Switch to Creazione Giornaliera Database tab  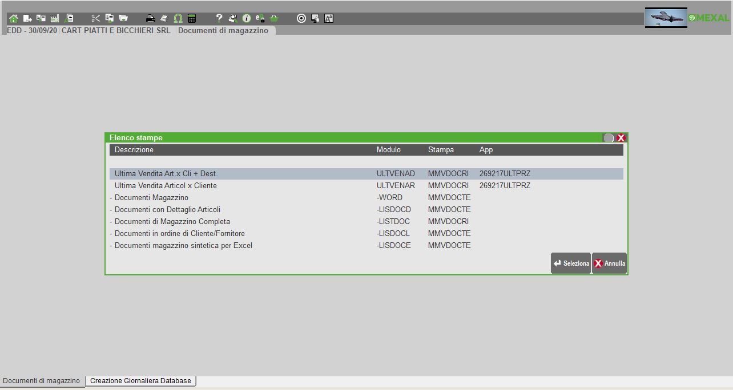(140, 381)
